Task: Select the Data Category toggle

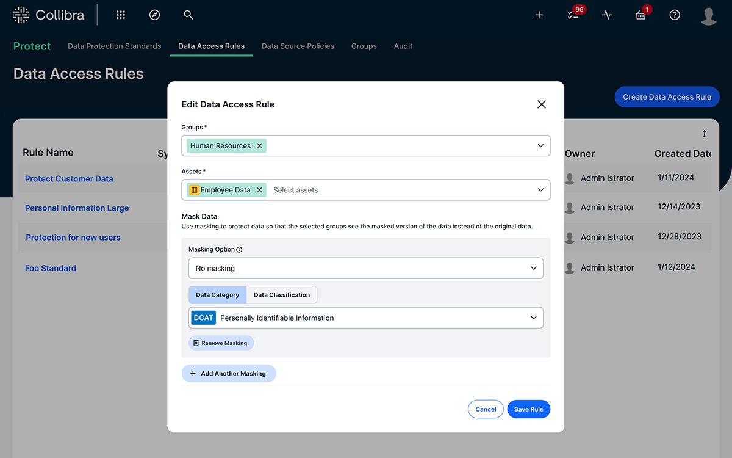Action: 217,295
